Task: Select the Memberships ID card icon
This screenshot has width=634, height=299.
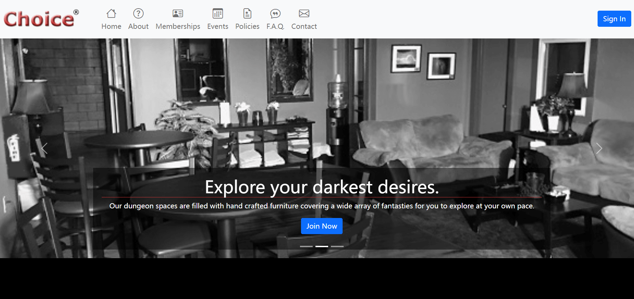Action: 178,13
